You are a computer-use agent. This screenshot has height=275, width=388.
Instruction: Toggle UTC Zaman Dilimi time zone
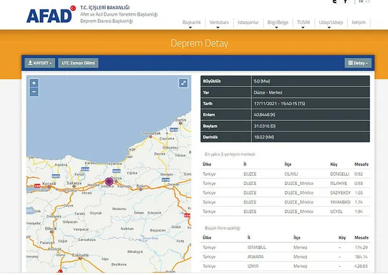[x=79, y=63]
